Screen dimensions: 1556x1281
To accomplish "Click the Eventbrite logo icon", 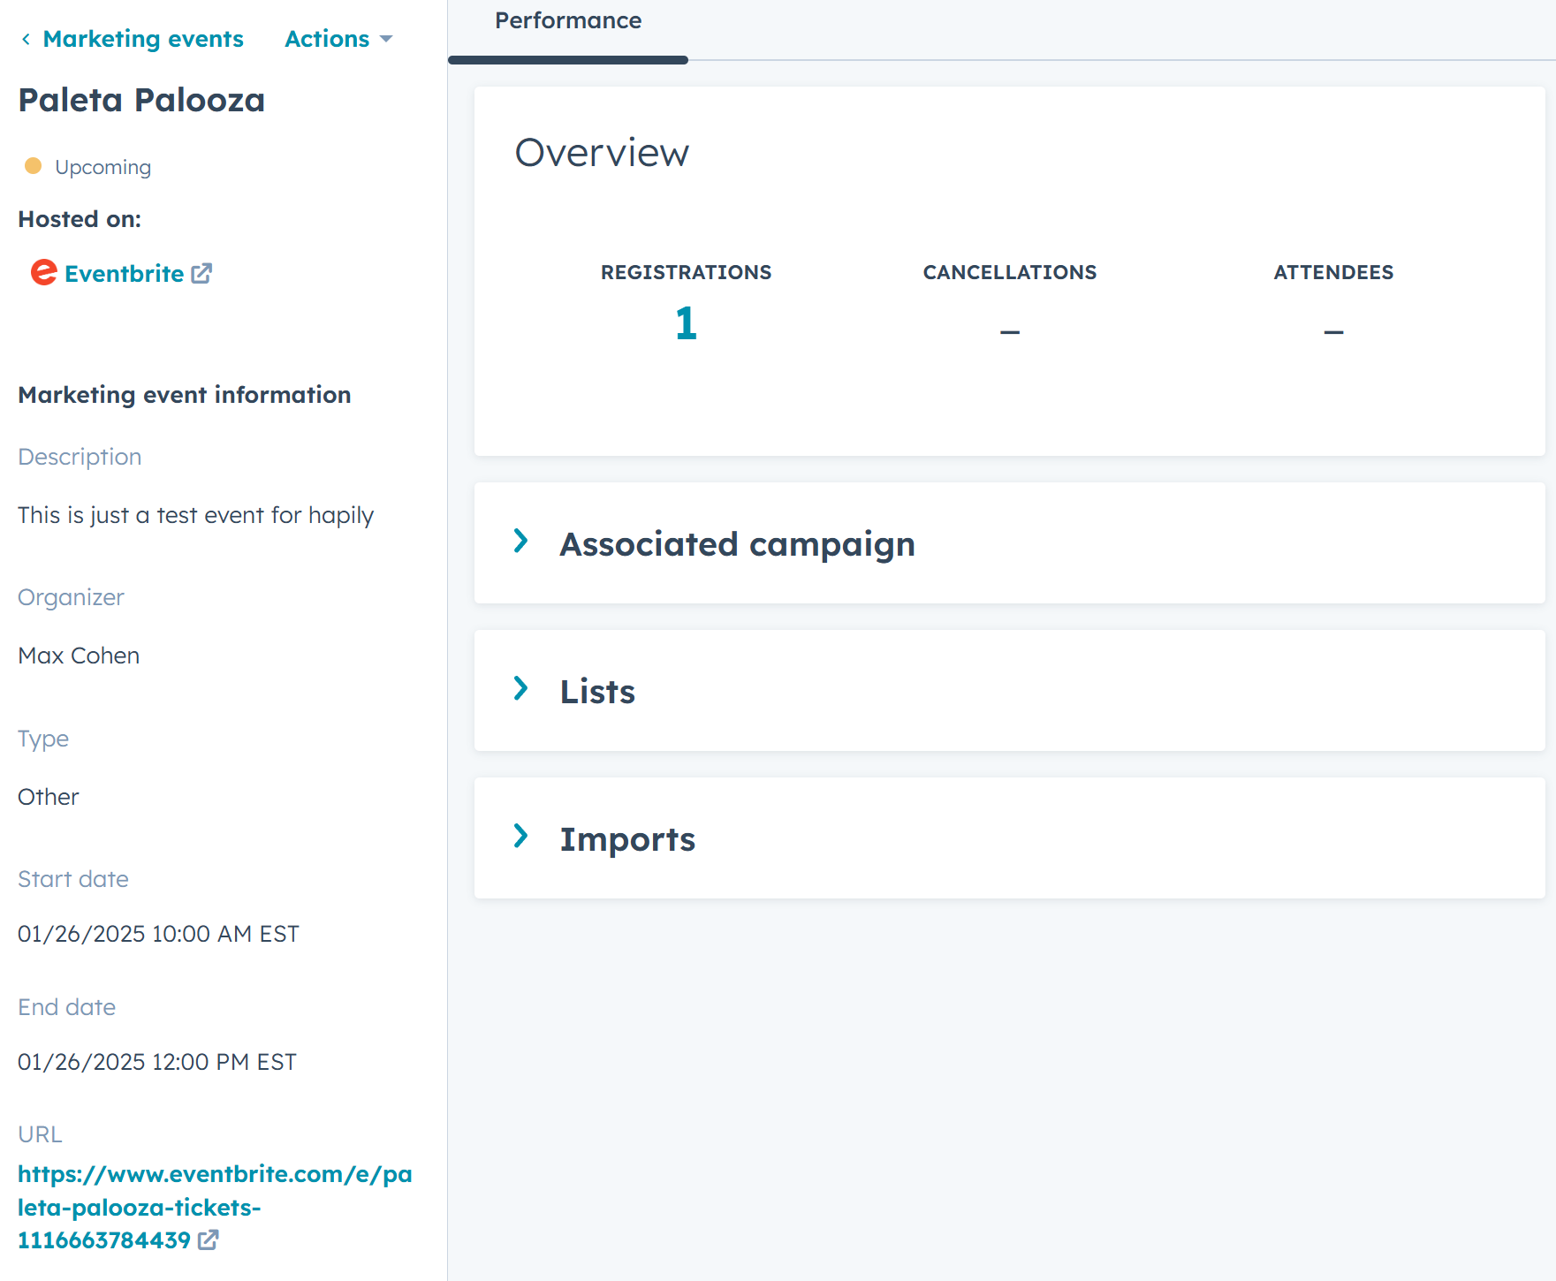I will tap(43, 273).
